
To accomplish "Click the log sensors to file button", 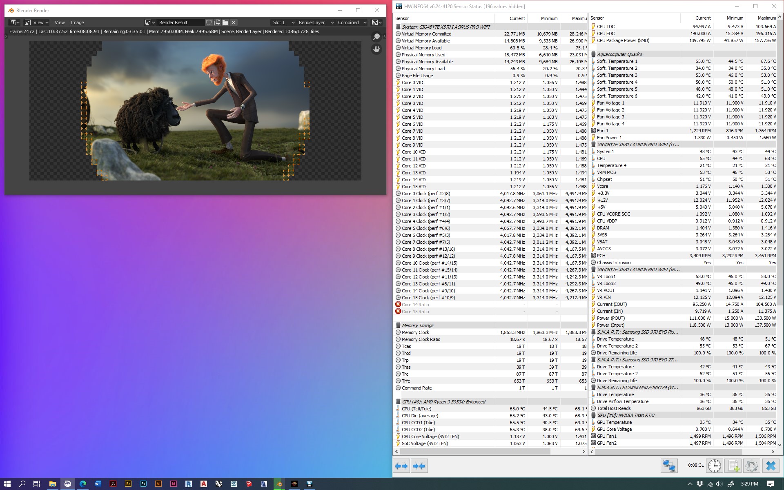I will point(733,466).
